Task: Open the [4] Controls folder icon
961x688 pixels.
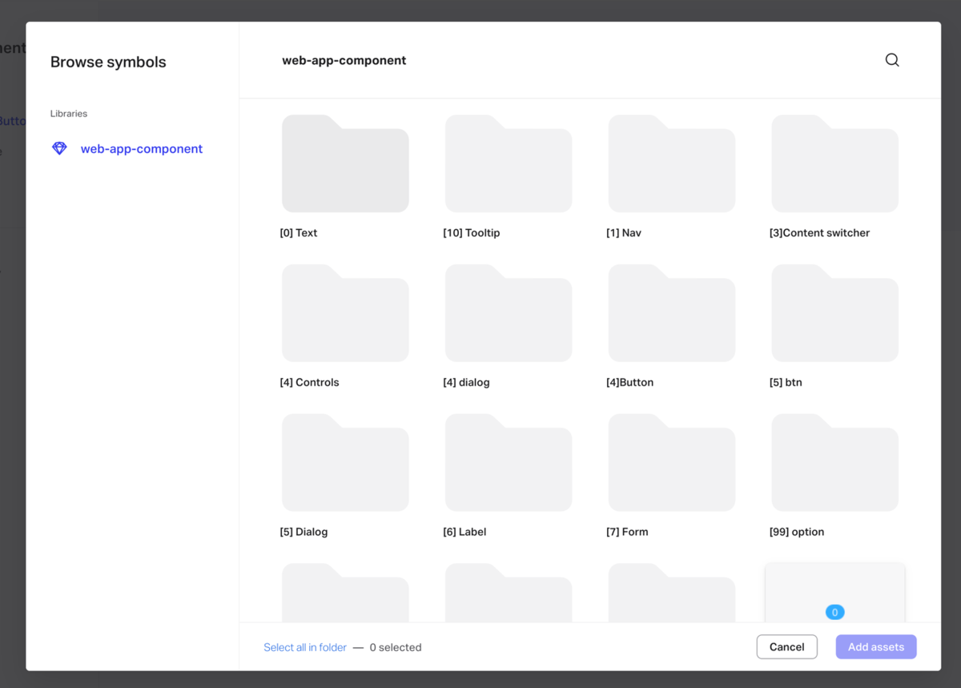Action: click(x=345, y=313)
